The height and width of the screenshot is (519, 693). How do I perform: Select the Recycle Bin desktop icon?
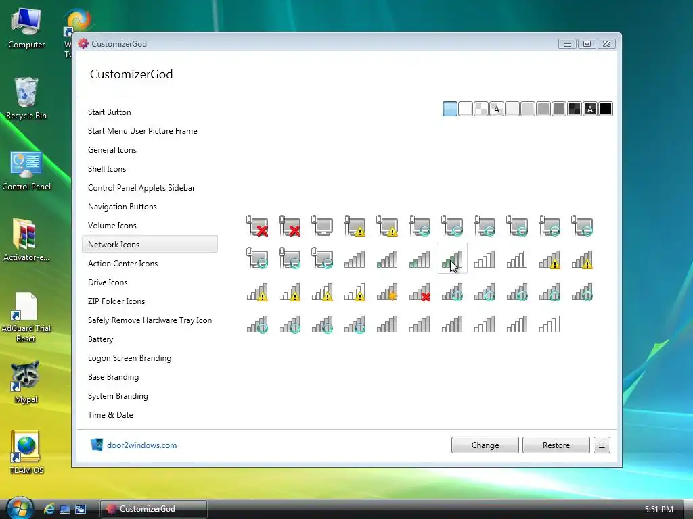click(26, 99)
